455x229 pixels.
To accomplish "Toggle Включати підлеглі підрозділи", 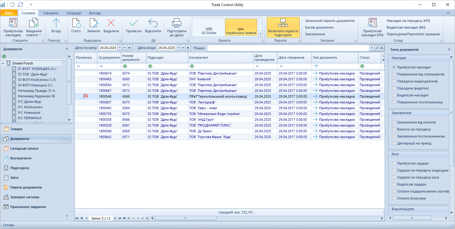I will [283, 27].
